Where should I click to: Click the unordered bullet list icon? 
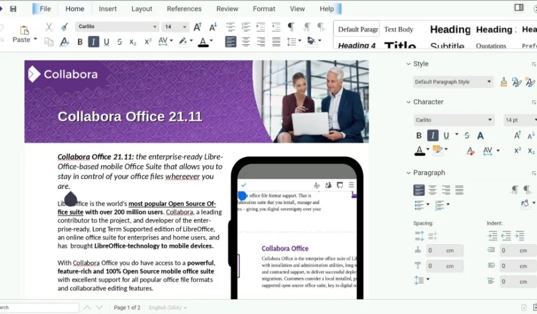click(x=230, y=27)
